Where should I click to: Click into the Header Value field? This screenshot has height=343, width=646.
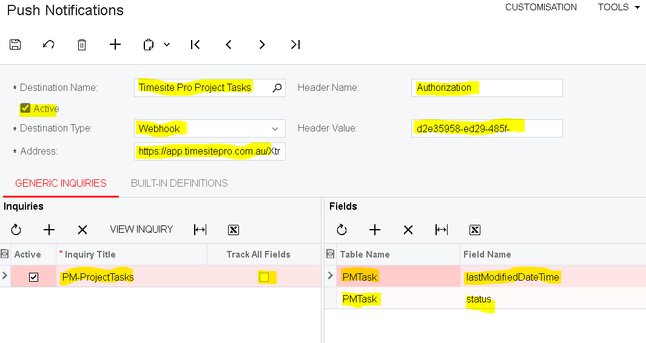pyautogui.click(x=486, y=128)
